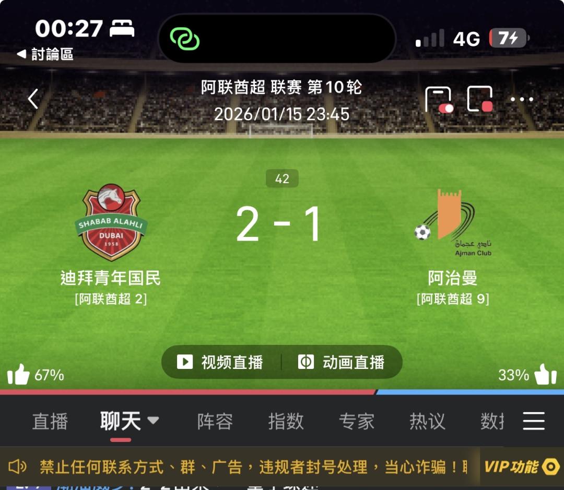The height and width of the screenshot is (490, 564).
Task: Open 动画直播 animation live stream
Action: (x=342, y=362)
